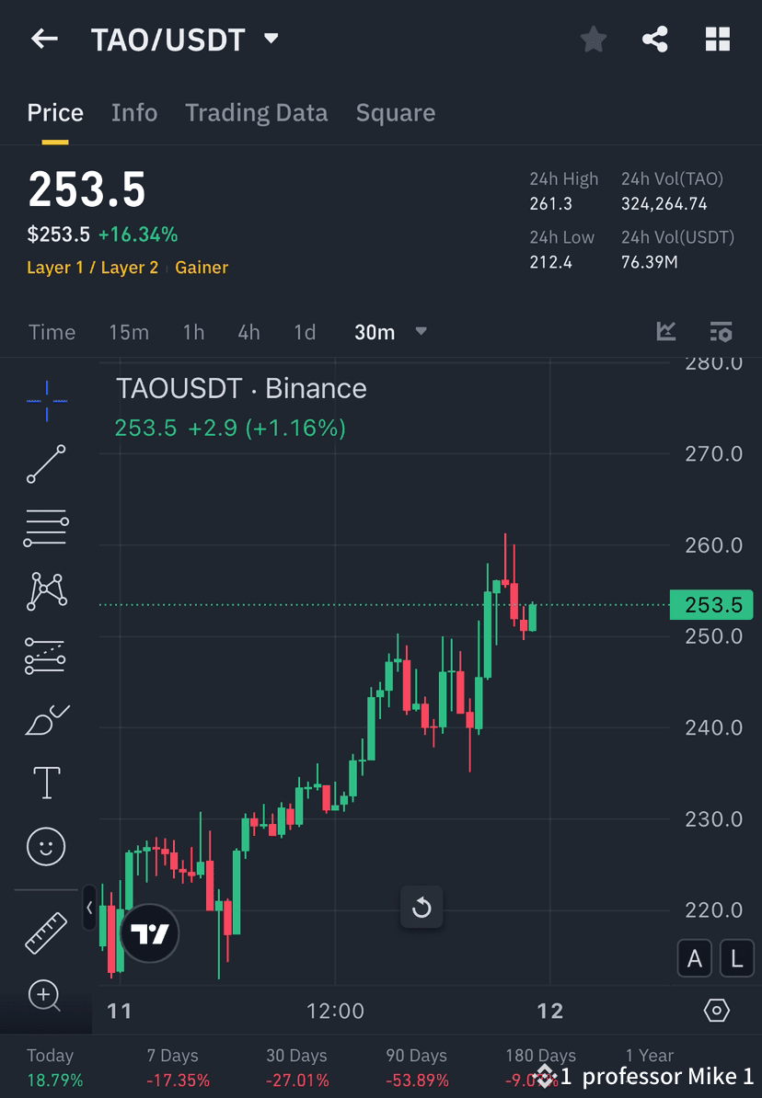The image size is (762, 1098).
Task: Click the crosshair cursor tool
Action: point(45,399)
